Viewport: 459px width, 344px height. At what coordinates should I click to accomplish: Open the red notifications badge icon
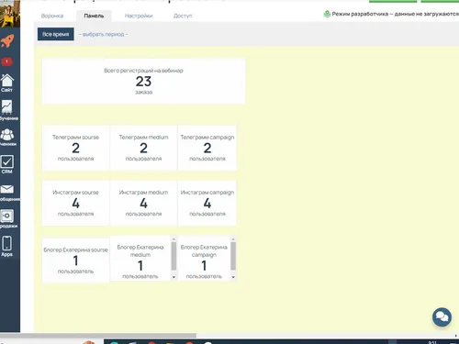[6, 61]
